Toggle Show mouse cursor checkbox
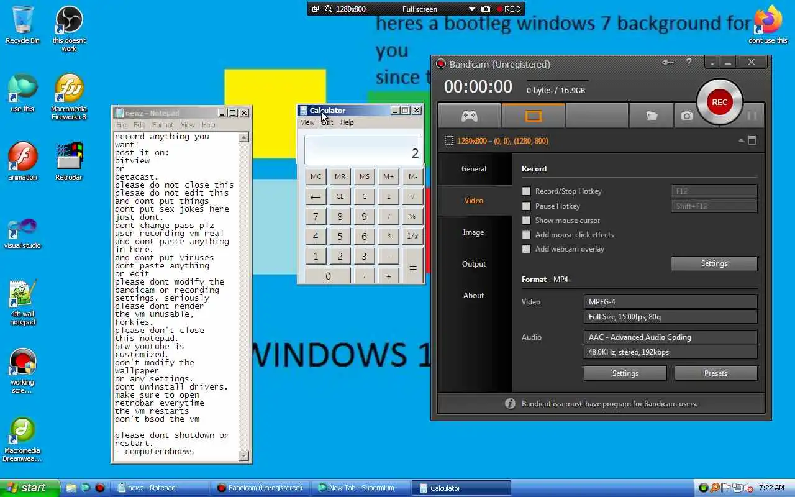Screen dimensions: 795x497 [527, 221]
